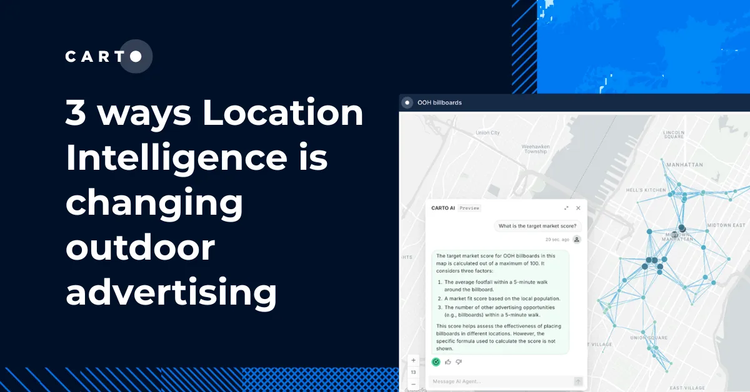
Task: Click the send arrow in the chat input
Action: point(577,381)
